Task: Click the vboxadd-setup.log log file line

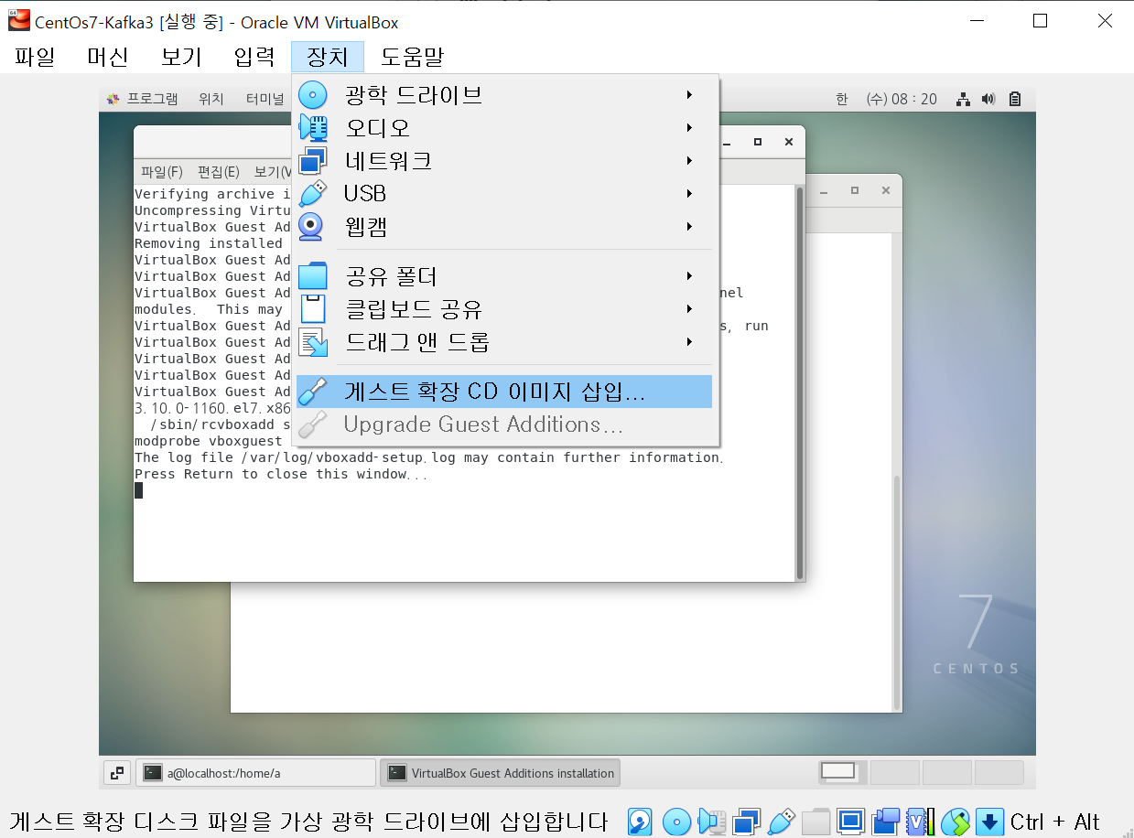Action: [429, 457]
